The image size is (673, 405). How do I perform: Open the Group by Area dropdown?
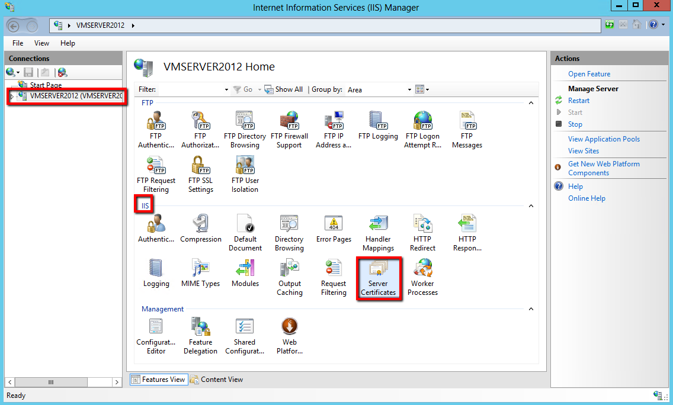click(x=409, y=90)
